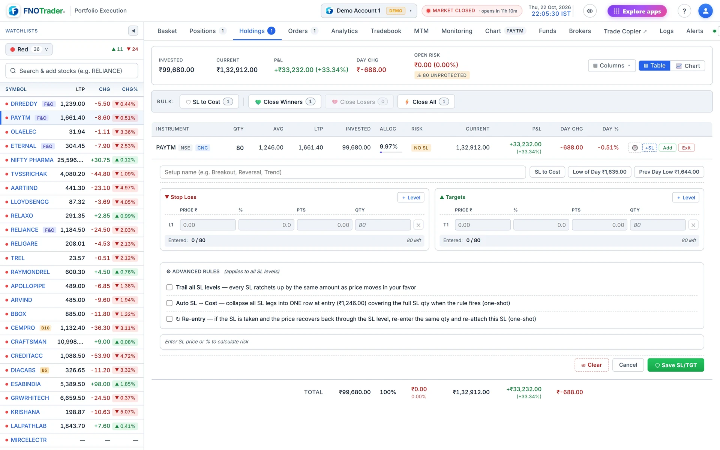This screenshot has height=450, width=720.
Task: Click the clock icon in PAYTM row
Action: click(x=635, y=148)
